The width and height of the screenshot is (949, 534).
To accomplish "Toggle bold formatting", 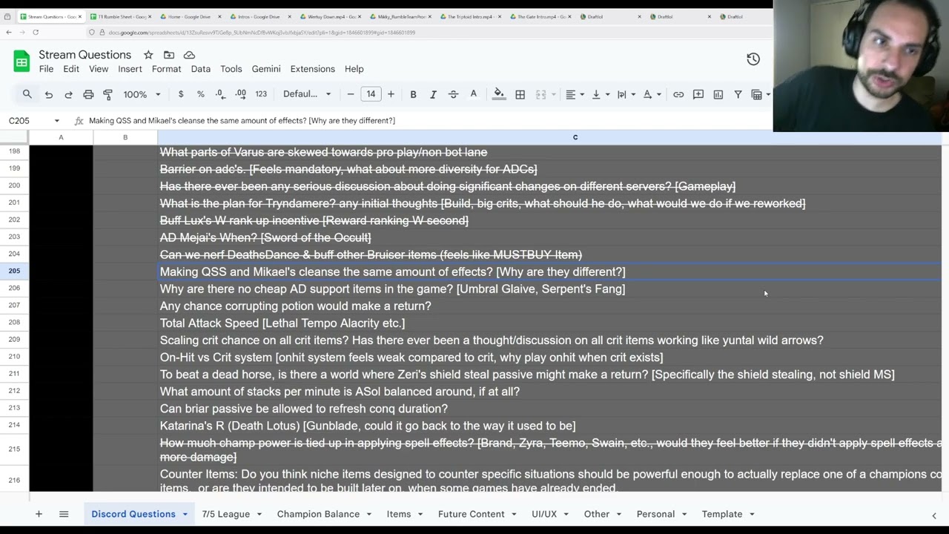I will (413, 94).
